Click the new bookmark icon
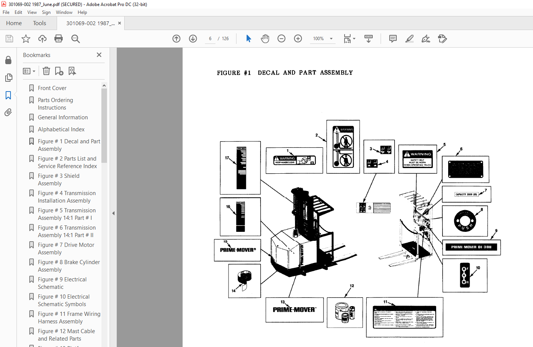The width and height of the screenshot is (533, 347). point(59,71)
